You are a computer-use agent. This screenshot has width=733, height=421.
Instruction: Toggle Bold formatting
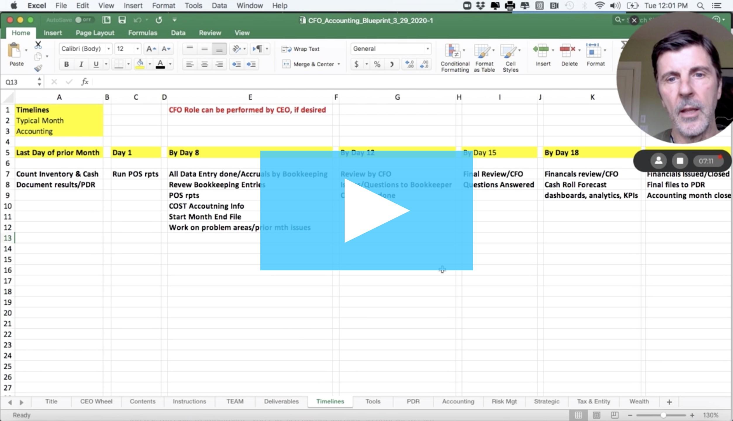coord(66,64)
